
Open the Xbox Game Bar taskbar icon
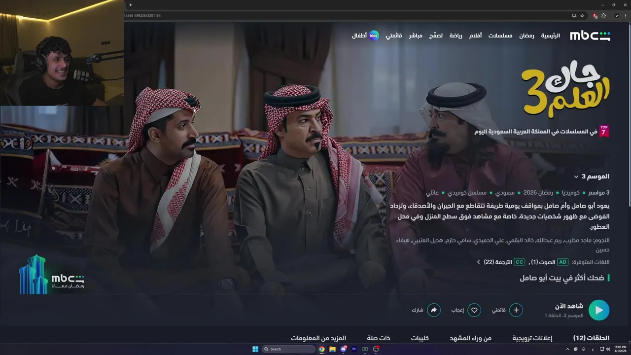pyautogui.click(x=365, y=349)
